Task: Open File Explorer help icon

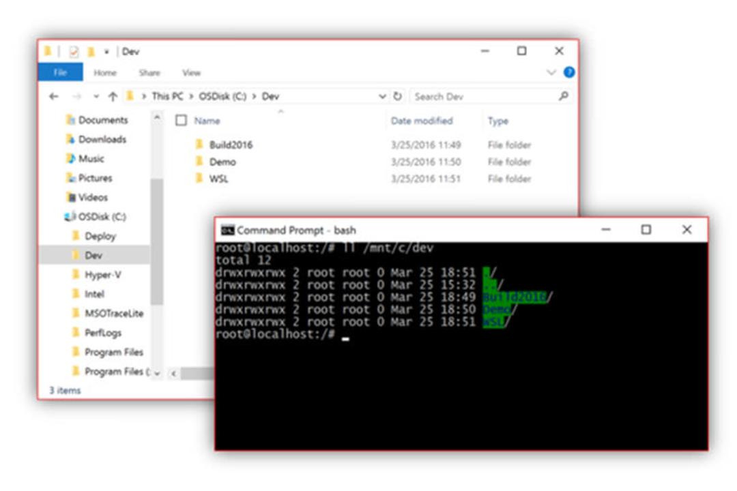Action: point(568,72)
